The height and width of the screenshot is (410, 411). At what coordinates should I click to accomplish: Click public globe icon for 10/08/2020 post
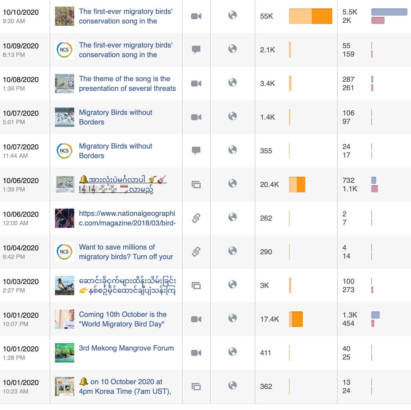(x=233, y=82)
